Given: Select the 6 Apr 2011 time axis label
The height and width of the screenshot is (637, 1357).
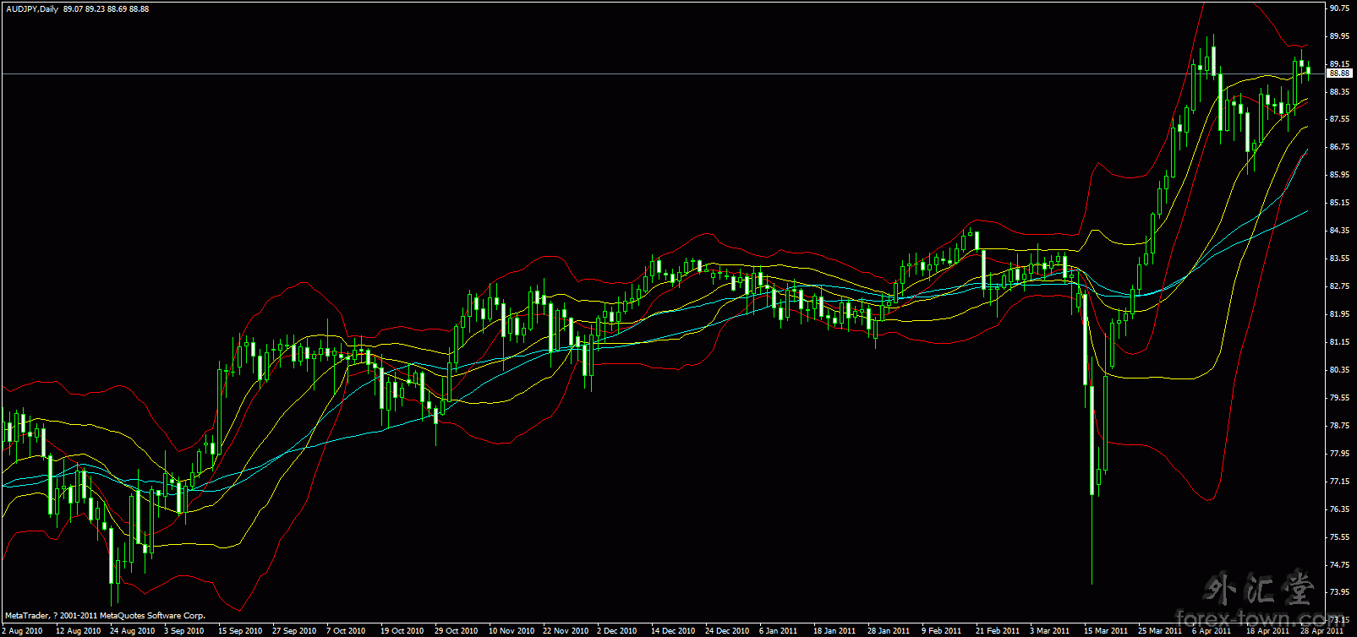Looking at the screenshot, I should (1212, 630).
